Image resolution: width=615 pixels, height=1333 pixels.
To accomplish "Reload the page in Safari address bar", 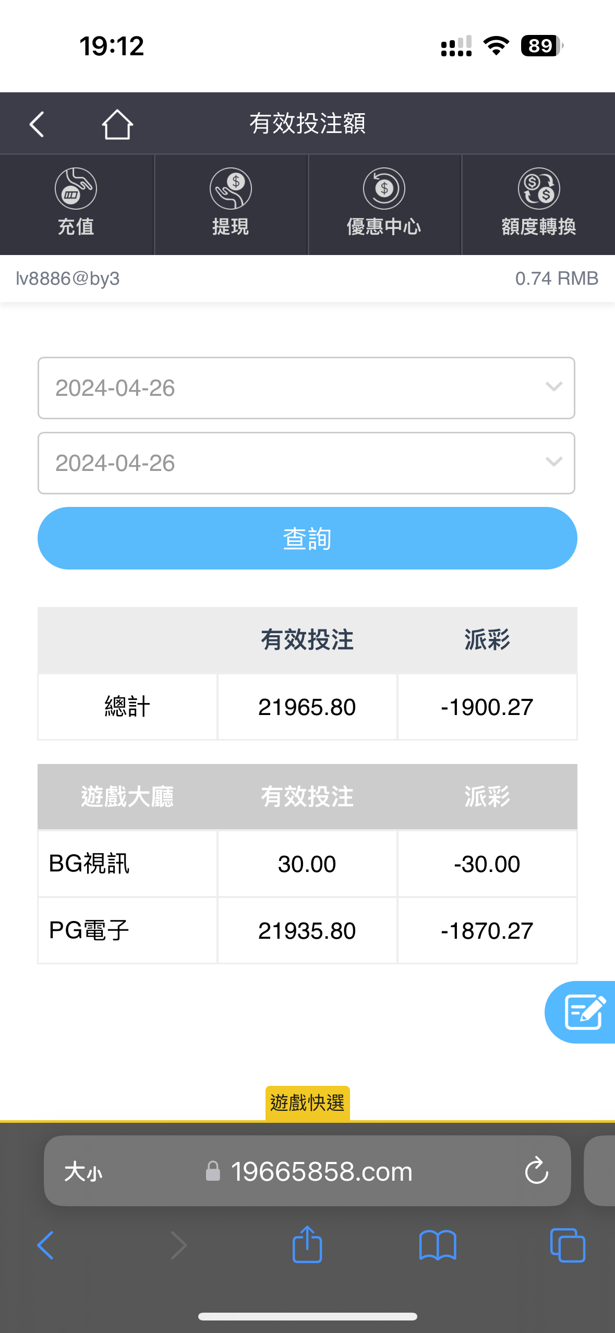I will tap(536, 1171).
